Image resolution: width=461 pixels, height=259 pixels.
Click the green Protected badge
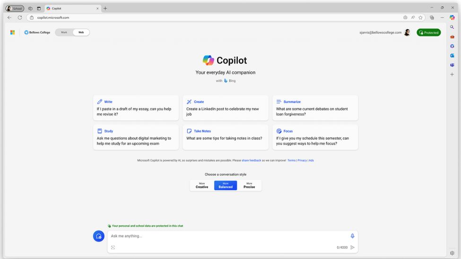point(429,33)
